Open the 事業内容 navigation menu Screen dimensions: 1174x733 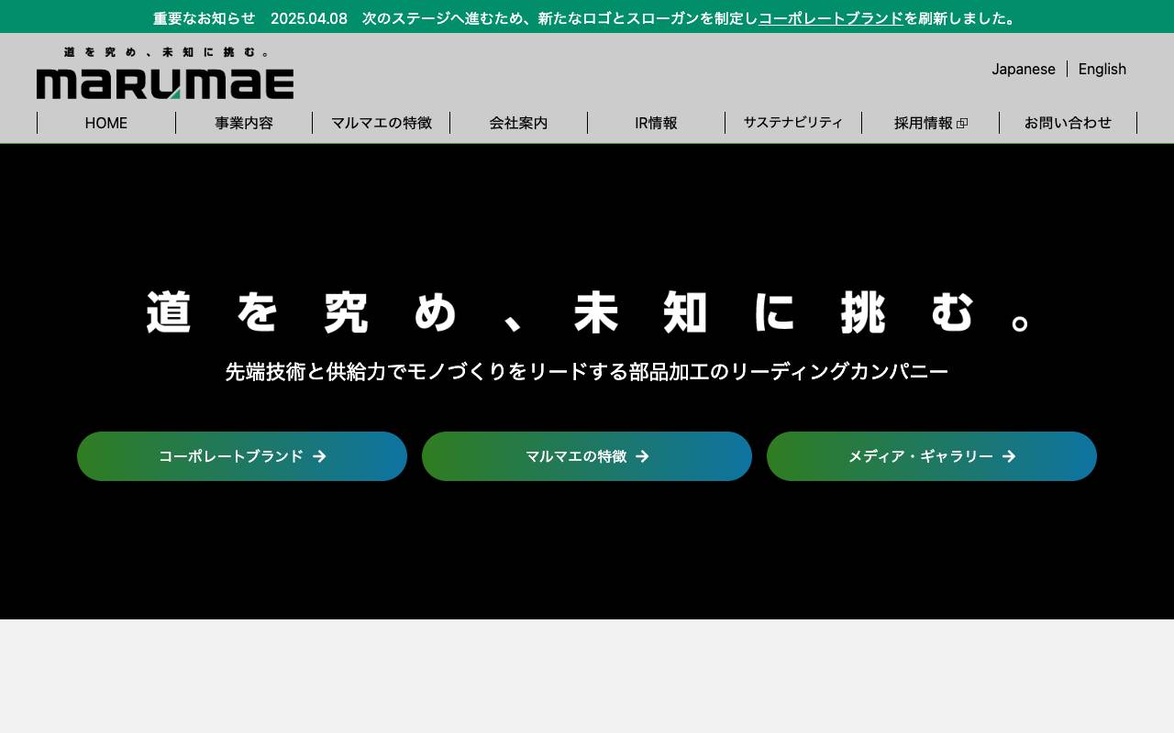pyautogui.click(x=243, y=123)
